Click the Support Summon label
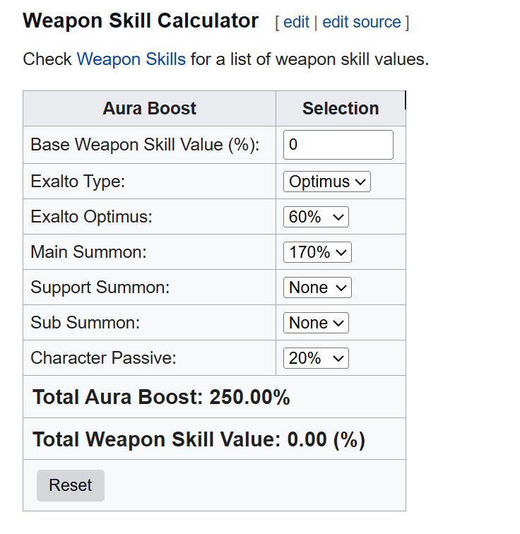This screenshot has width=520, height=534. (100, 287)
